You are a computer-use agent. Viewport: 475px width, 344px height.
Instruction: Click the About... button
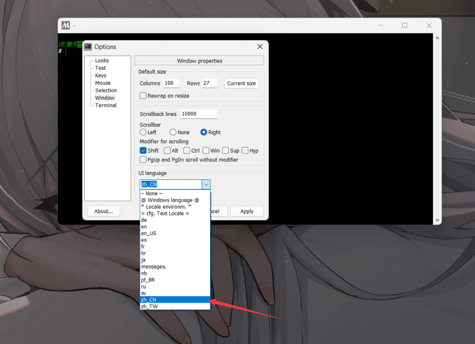click(x=103, y=211)
